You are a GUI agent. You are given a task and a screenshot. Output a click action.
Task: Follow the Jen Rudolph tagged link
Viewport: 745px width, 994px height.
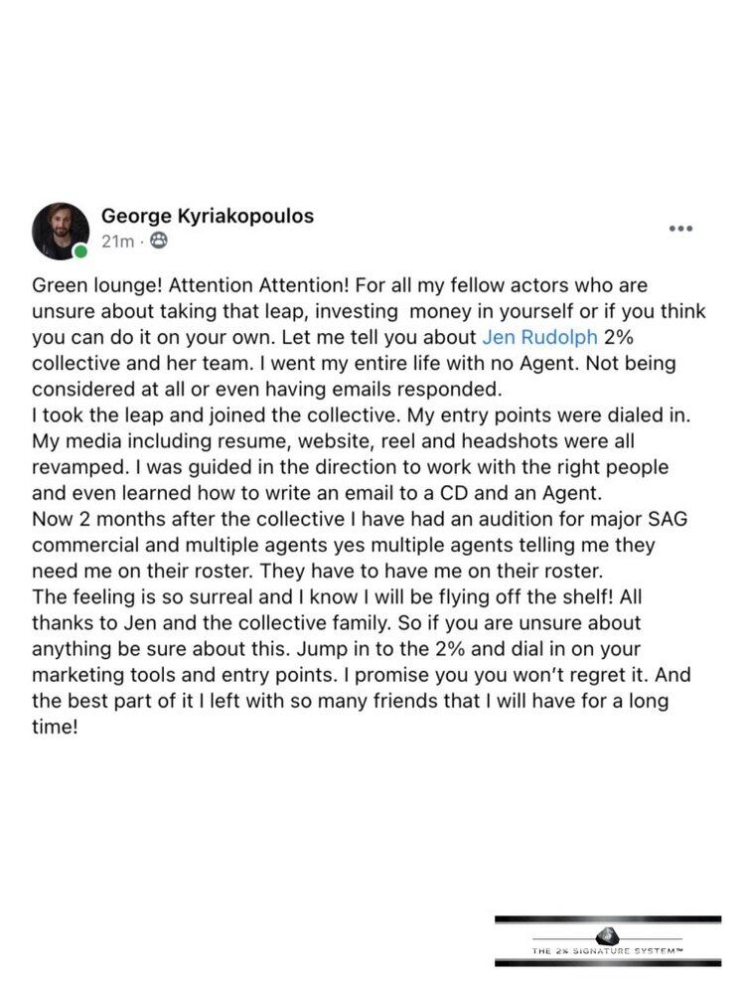(539, 337)
